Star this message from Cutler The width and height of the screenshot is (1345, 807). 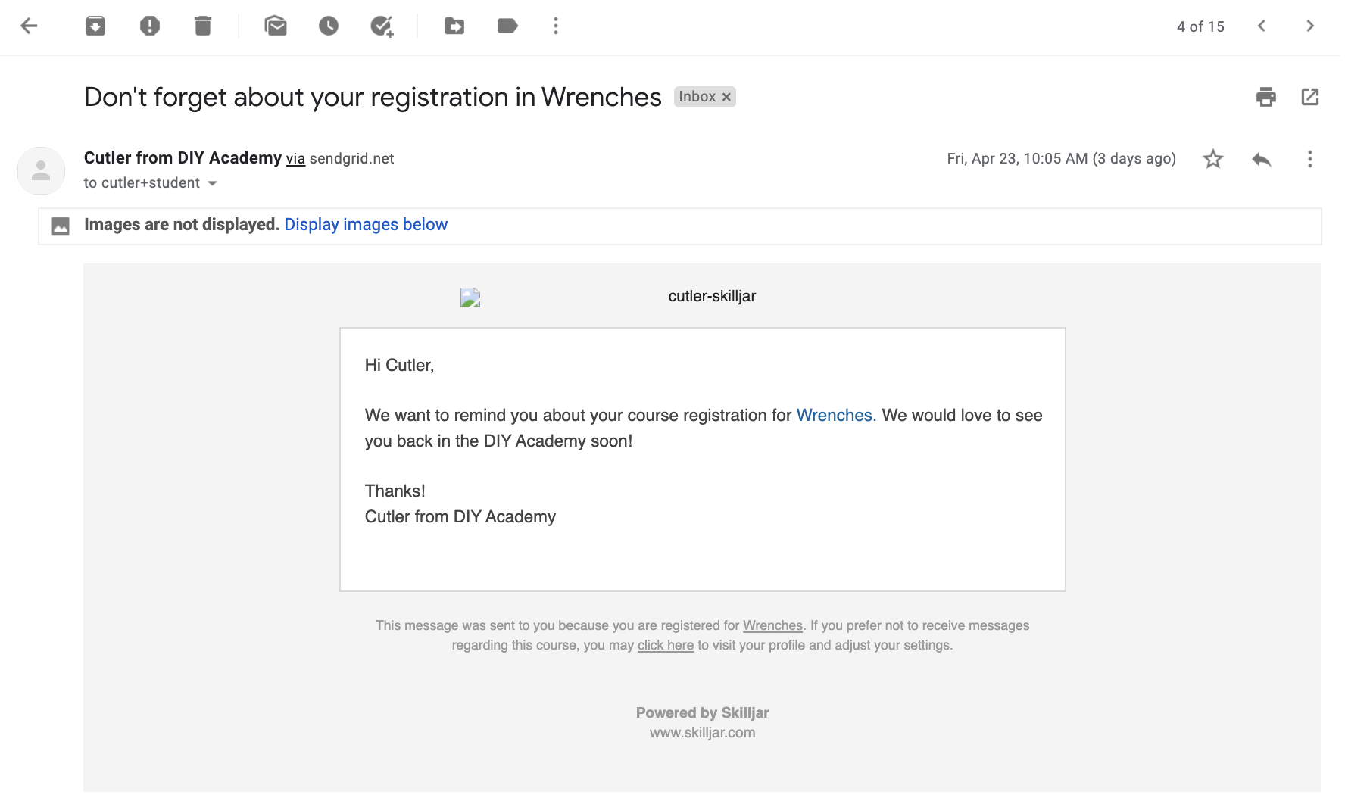point(1213,159)
